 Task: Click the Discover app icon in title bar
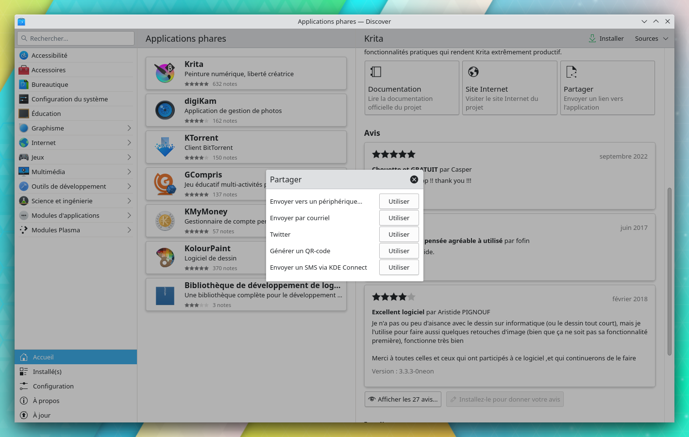(x=21, y=21)
